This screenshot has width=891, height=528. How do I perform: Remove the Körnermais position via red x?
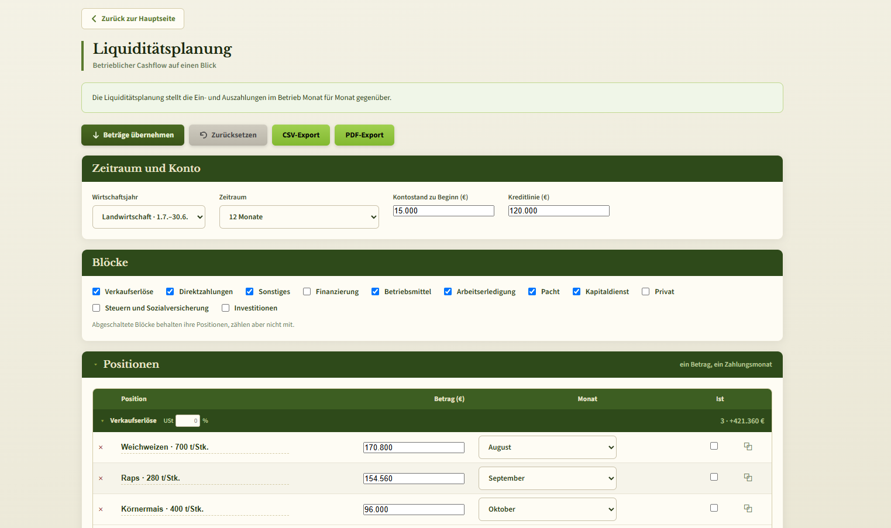pyautogui.click(x=101, y=509)
